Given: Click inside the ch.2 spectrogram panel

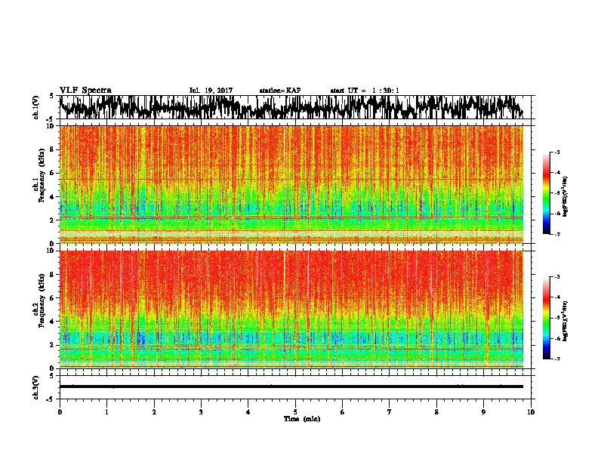Looking at the screenshot, I should click(x=291, y=310).
